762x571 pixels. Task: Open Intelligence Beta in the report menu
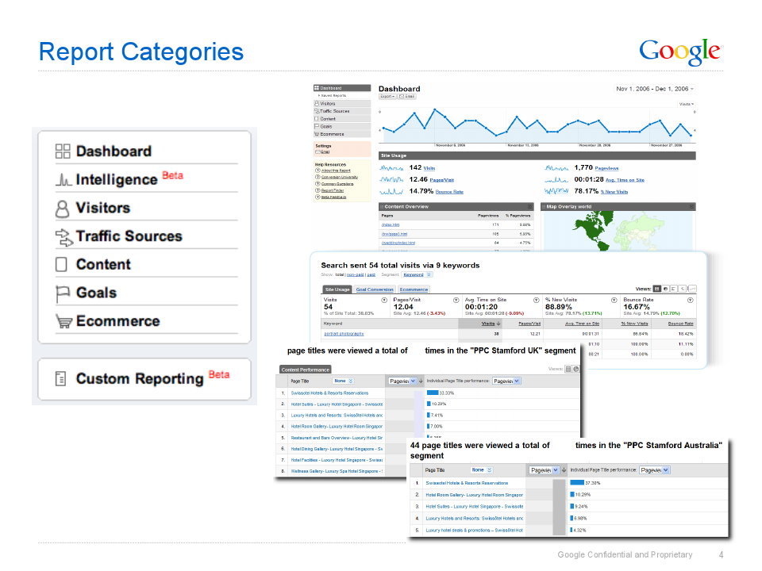click(129, 179)
